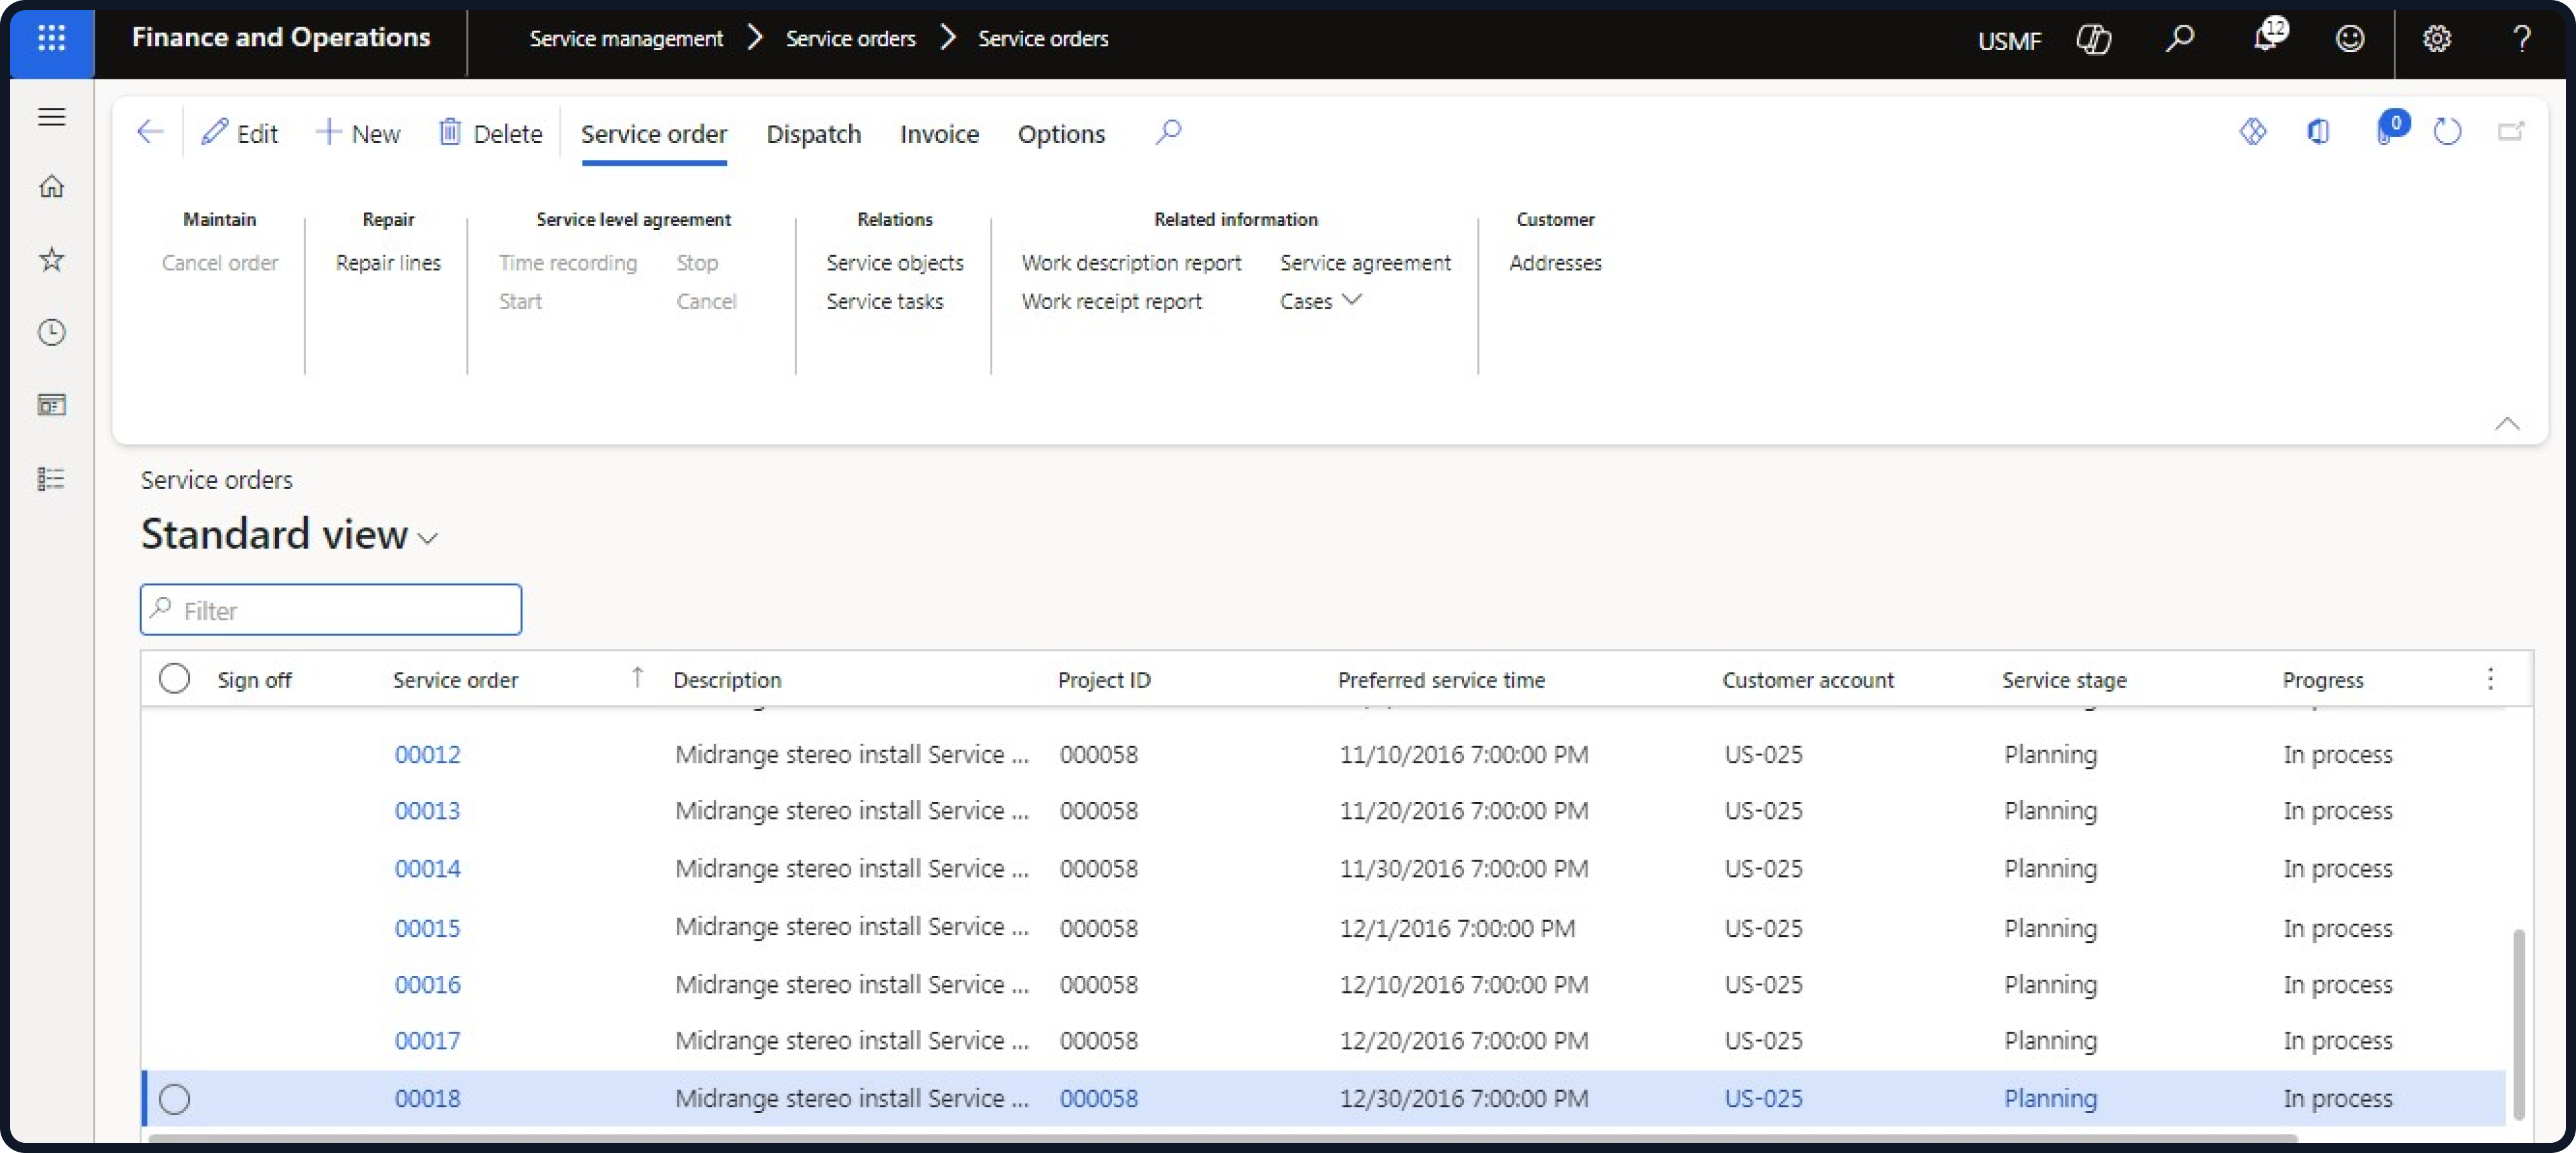Open the Power Apps diamond icon

[2252, 131]
